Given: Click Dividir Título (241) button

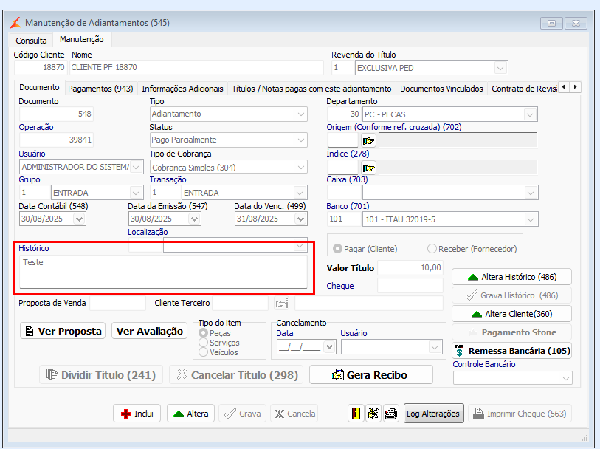Looking at the screenshot, I should pyautogui.click(x=101, y=374).
